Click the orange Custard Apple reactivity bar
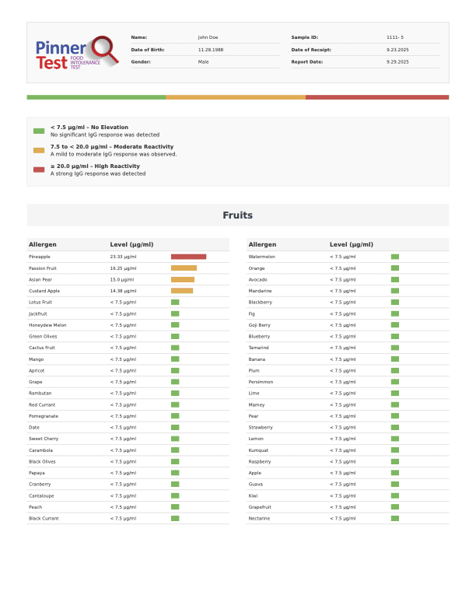 (x=182, y=291)
